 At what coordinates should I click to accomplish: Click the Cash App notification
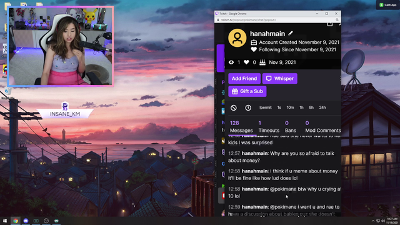click(x=387, y=5)
